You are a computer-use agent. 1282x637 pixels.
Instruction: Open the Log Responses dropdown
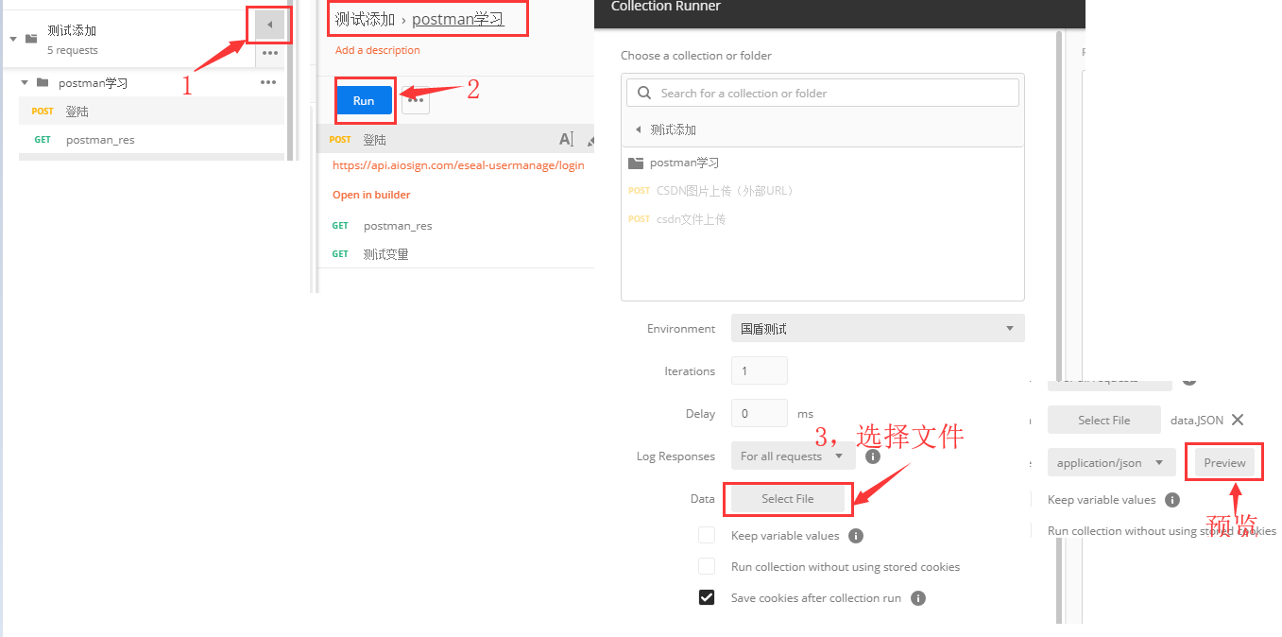pos(793,456)
